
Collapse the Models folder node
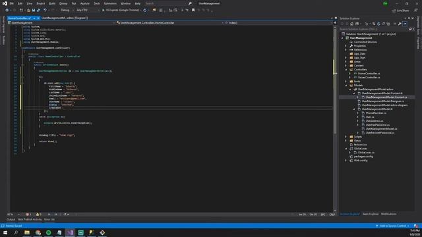346,86
